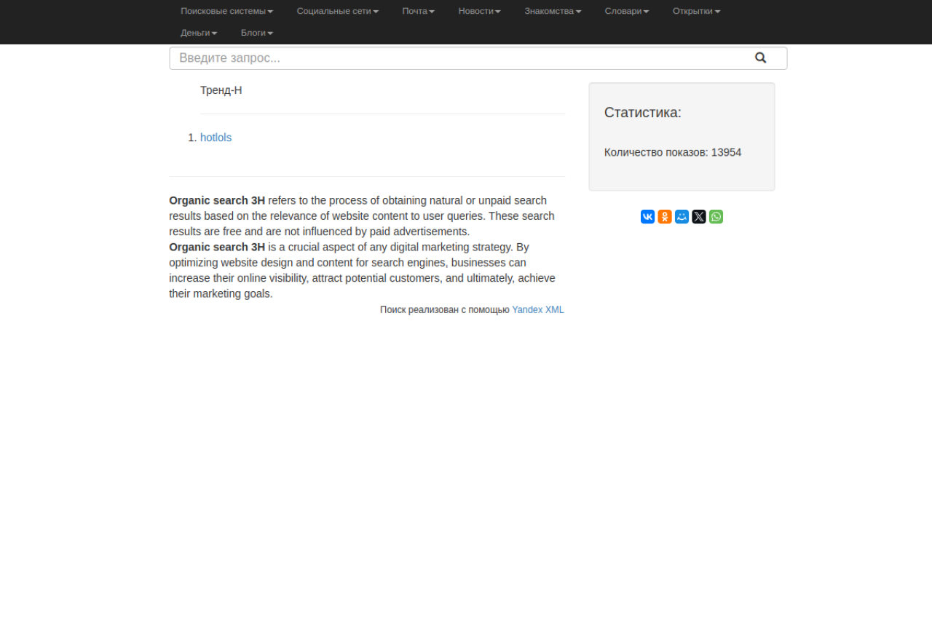Open the Почта dropdown
Screen dimensions: 932x621
coord(419,11)
